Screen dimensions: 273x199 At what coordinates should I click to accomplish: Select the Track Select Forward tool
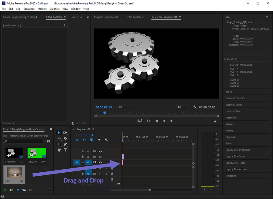coord(65,132)
